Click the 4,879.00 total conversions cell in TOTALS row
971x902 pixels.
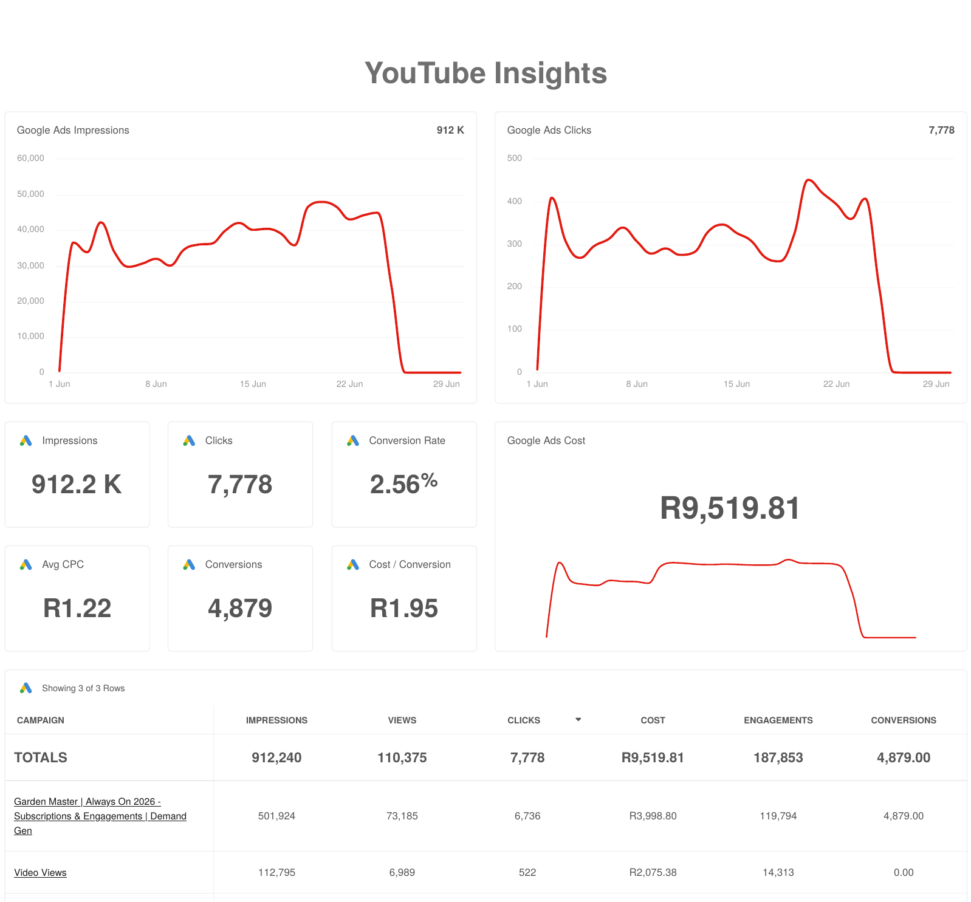click(x=904, y=757)
